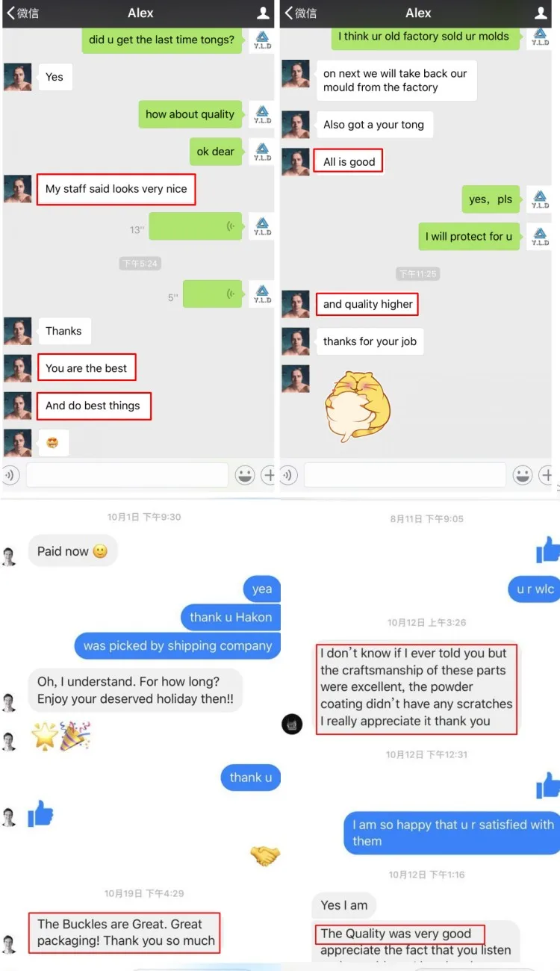Viewport: 560px width, 971px height.
Task: Select 'was picked by shipping company' bubble
Action: pos(178,646)
